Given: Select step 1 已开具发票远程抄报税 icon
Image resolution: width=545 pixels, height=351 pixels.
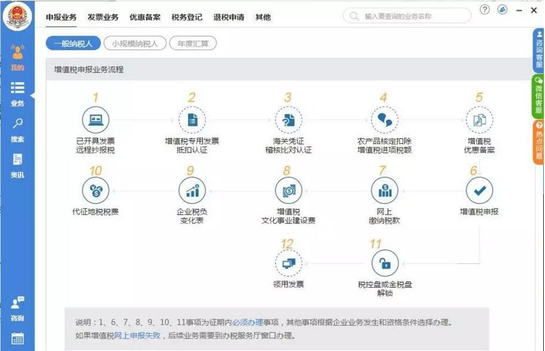Looking at the screenshot, I should click(x=96, y=118).
